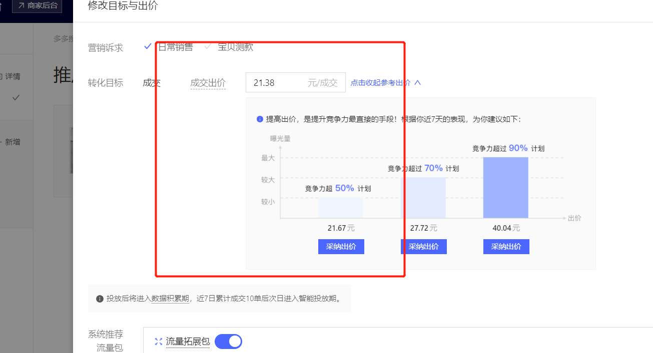653x353 pixels.
Task: Click the plus icon next to 新增
Action: (1, 142)
